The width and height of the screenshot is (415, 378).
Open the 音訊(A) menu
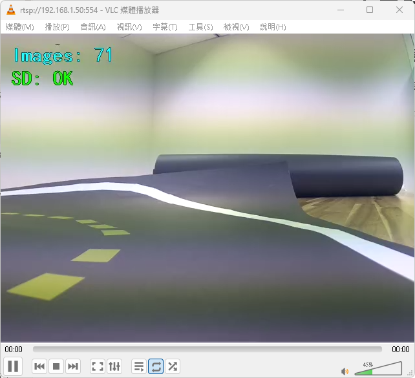[93, 27]
